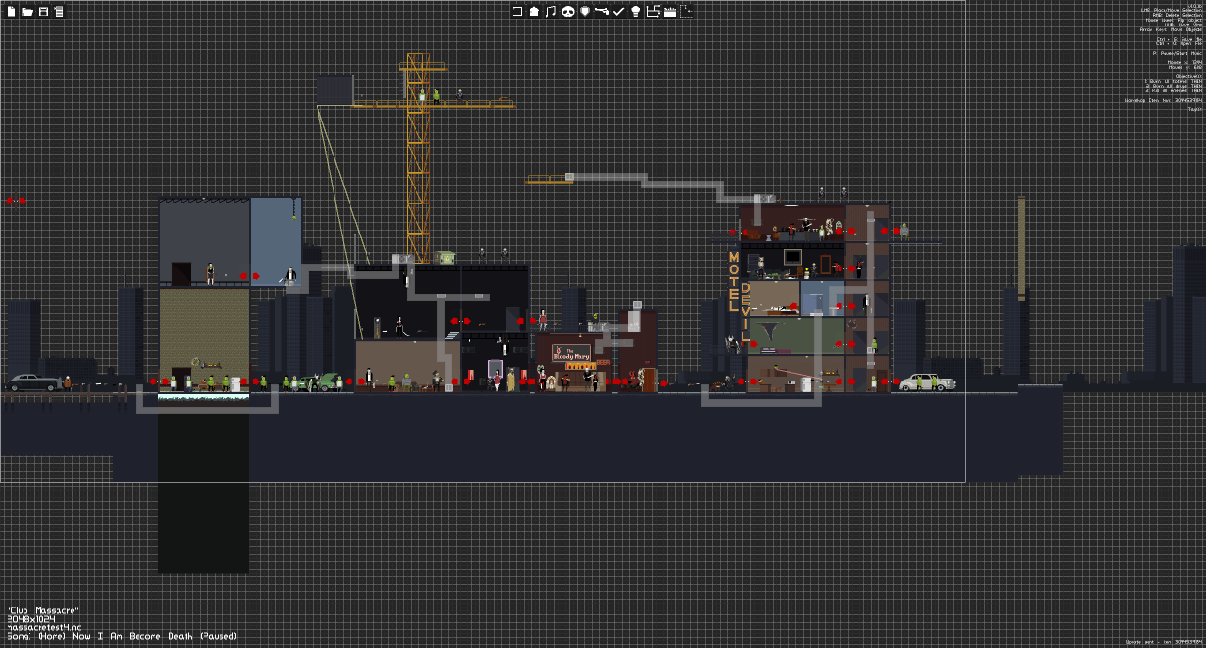Select the panda mask enemy tool
The image size is (1206, 648).
tap(568, 11)
